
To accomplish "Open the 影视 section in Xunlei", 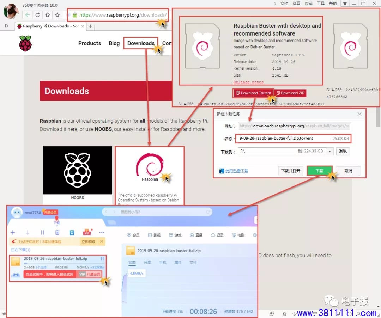I will coord(154,235).
